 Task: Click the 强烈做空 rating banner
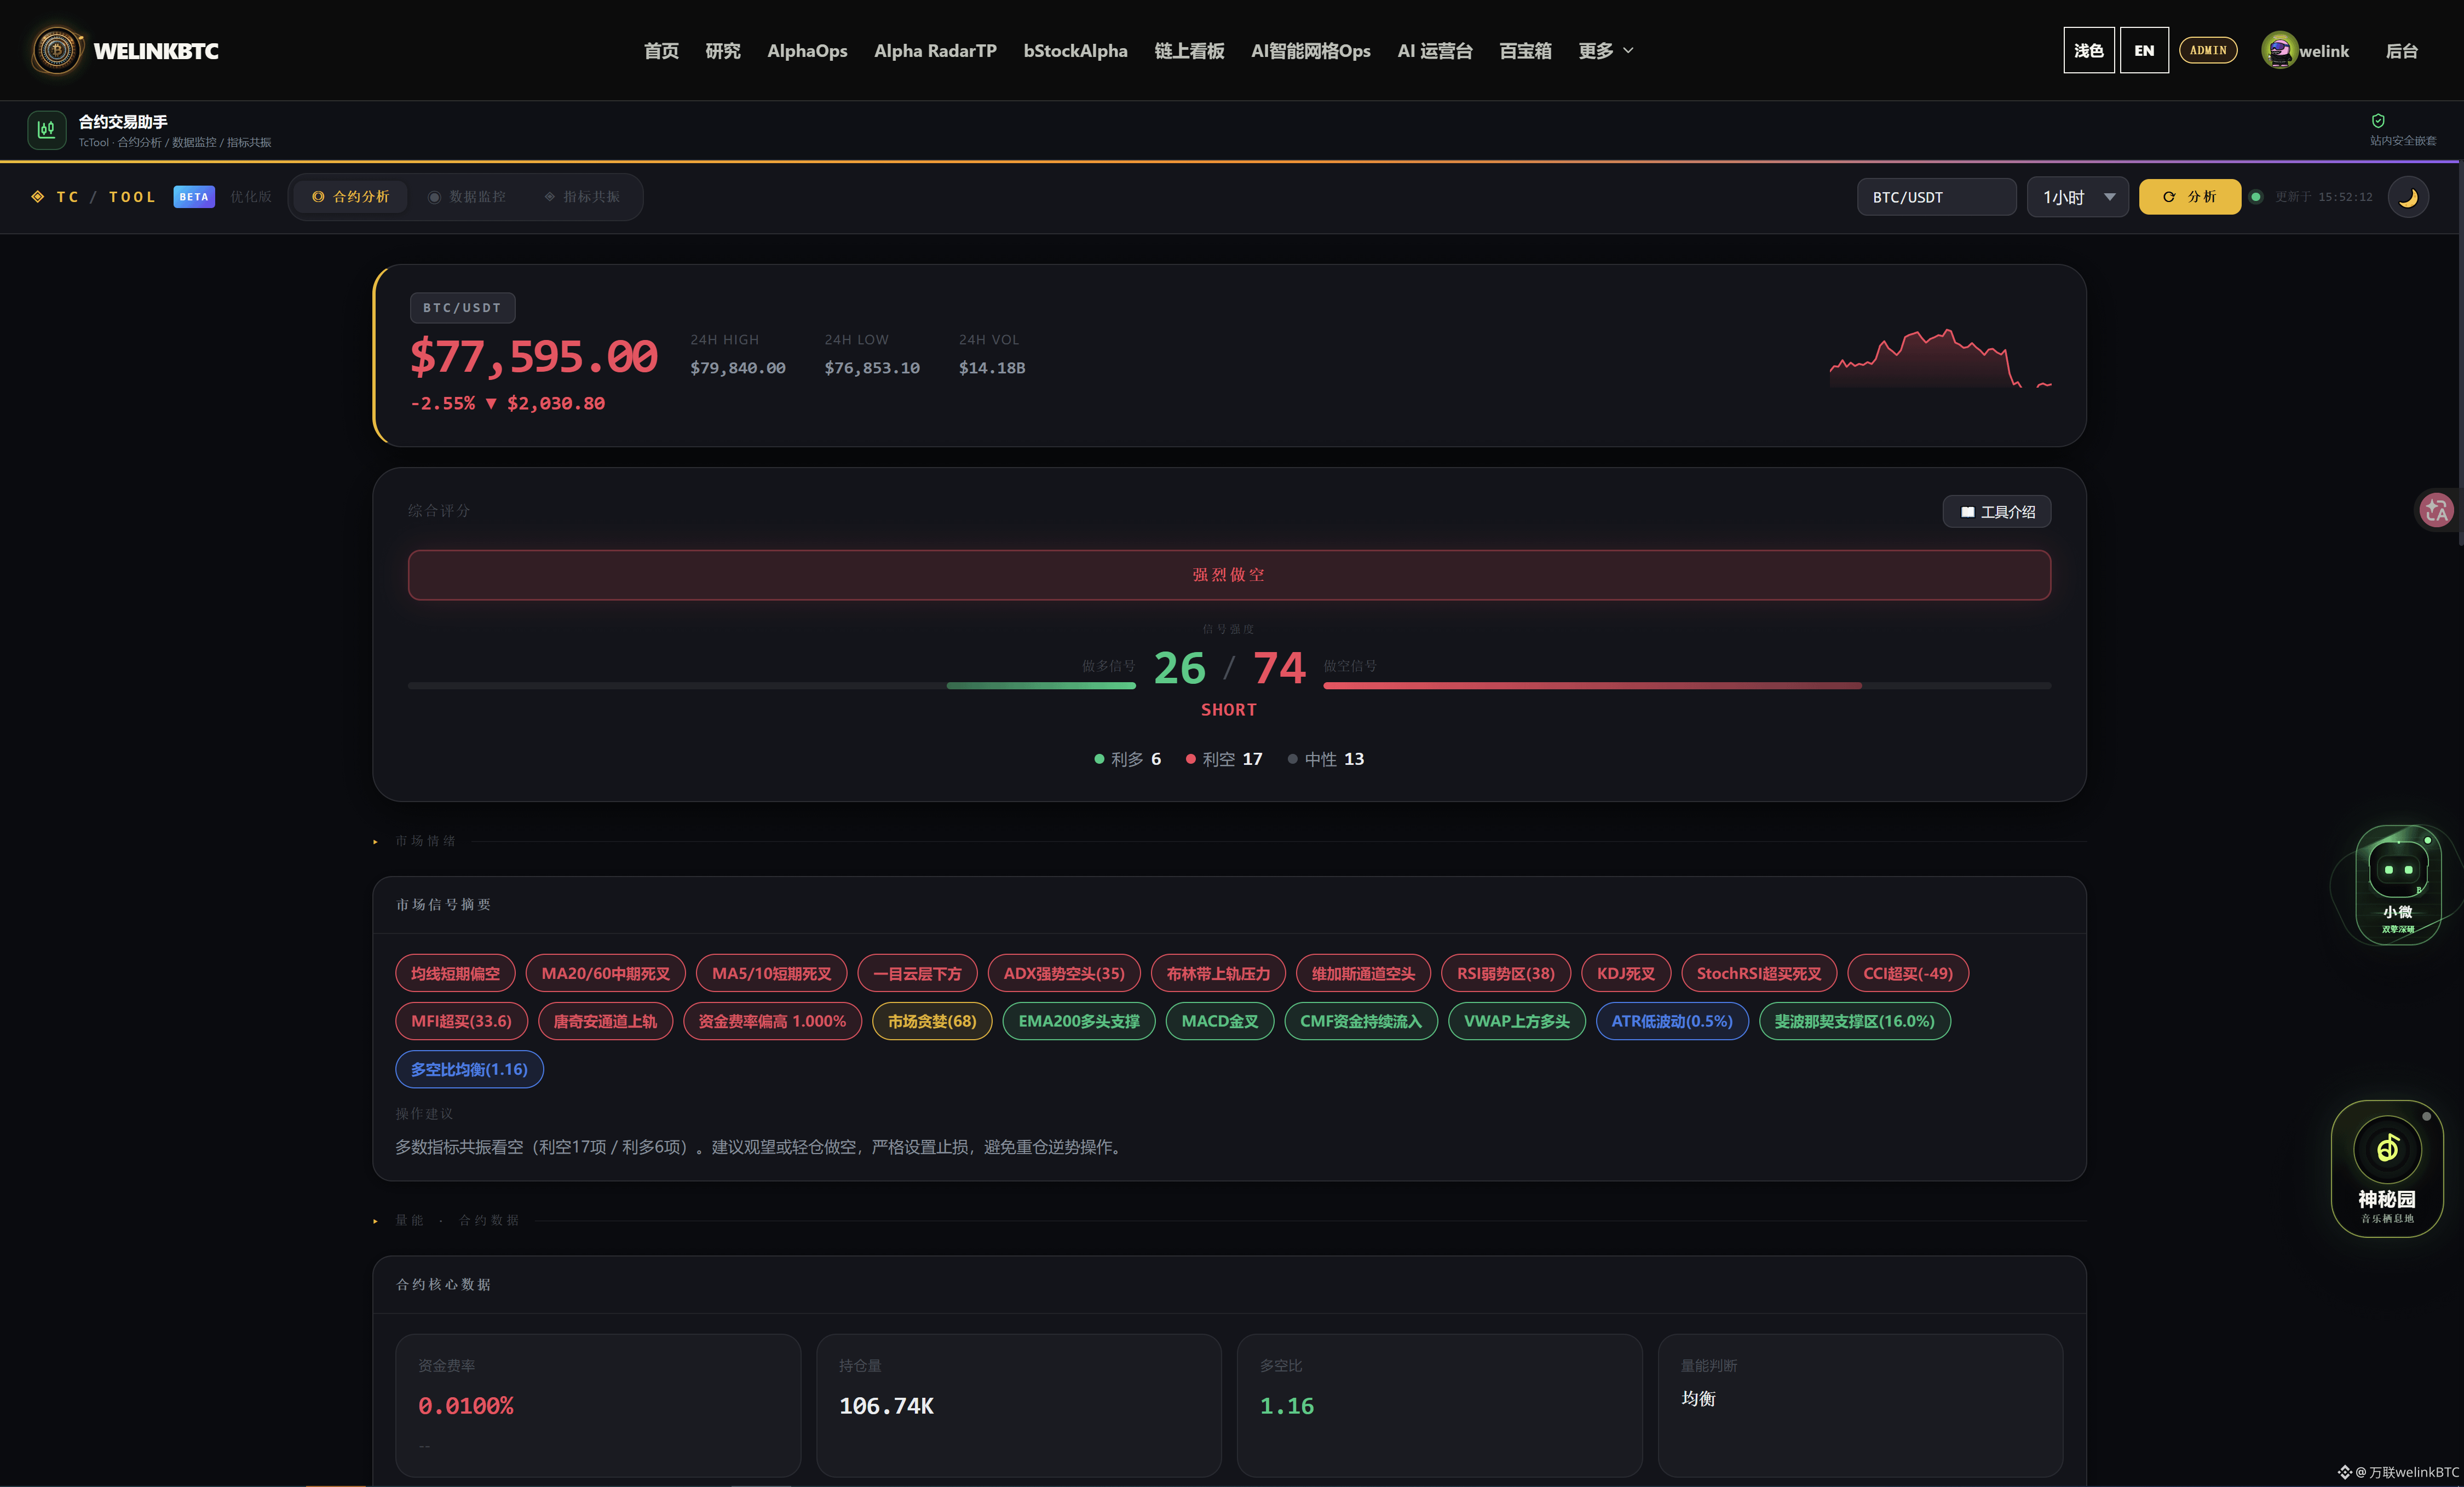click(x=1229, y=575)
